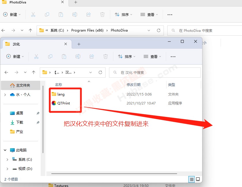The height and width of the screenshot is (187, 242).
Task: Sort 汉化 files by 修改日期 column
Action: [x=134, y=85]
